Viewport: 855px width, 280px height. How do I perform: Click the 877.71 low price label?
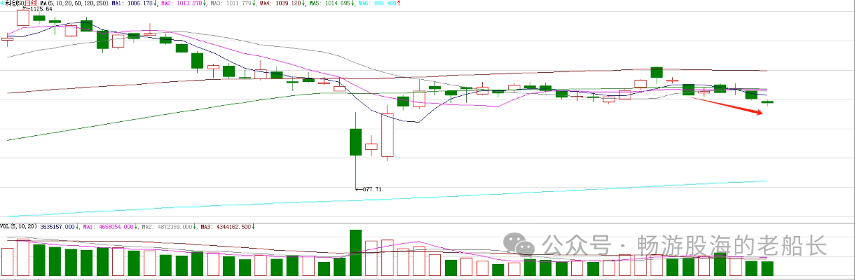pyautogui.click(x=373, y=190)
